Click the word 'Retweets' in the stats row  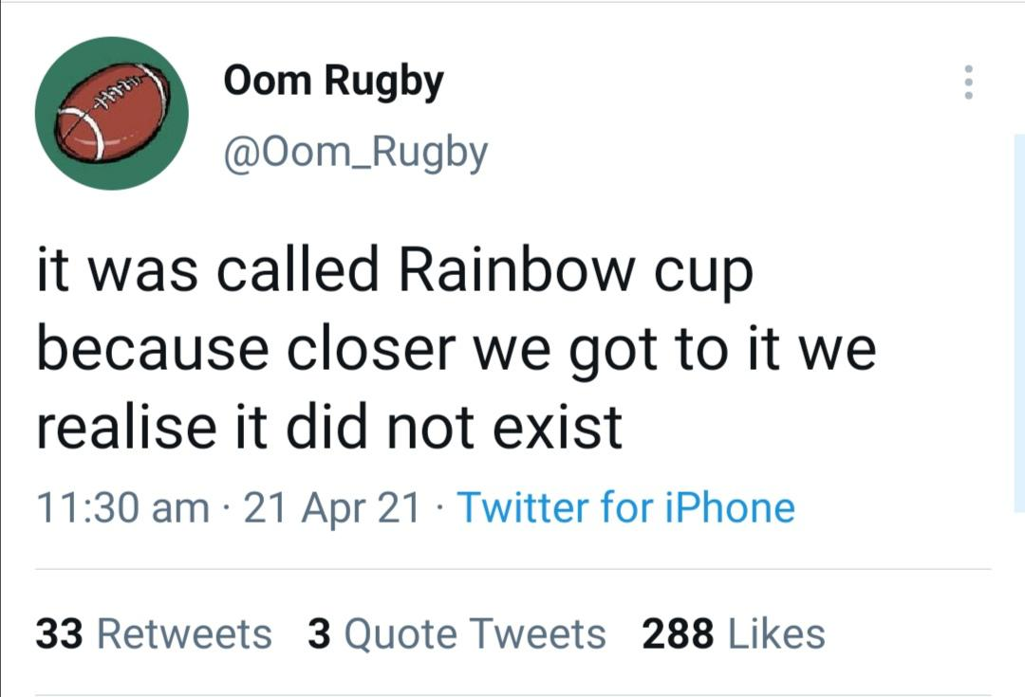tap(184, 633)
